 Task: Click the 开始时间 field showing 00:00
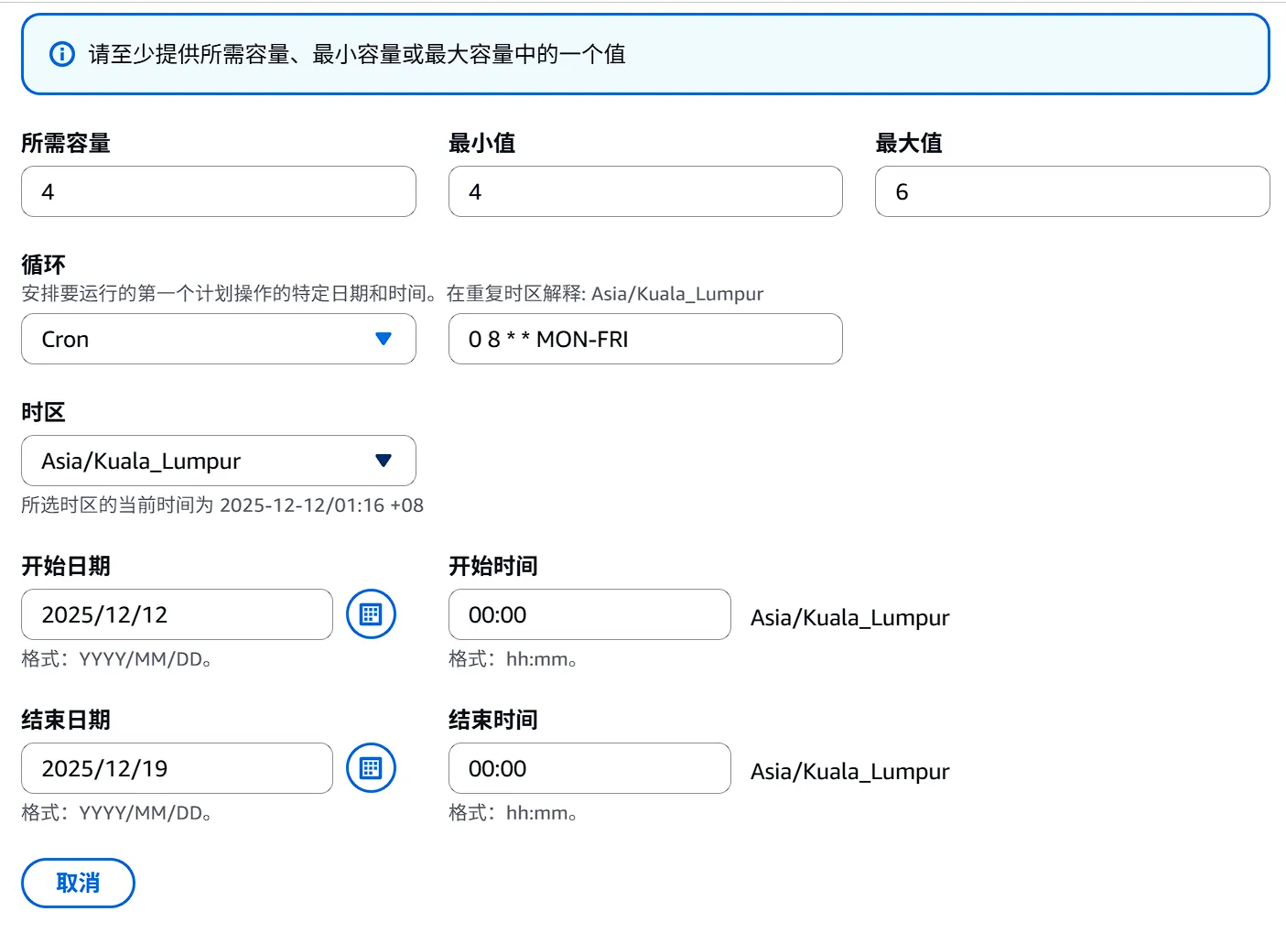tap(589, 614)
